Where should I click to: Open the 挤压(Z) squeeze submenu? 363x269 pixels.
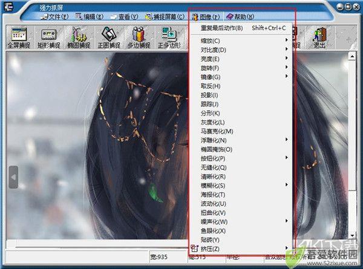[241, 248]
